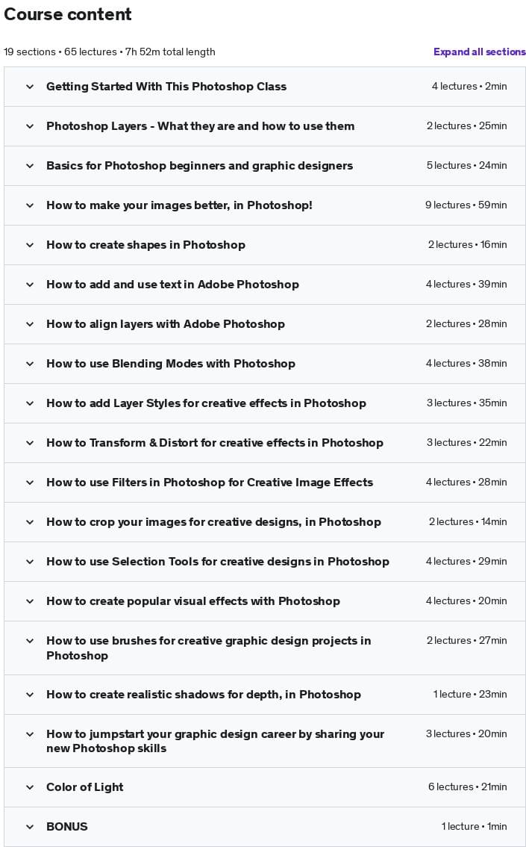
Task: Open the brushes for graphic design section
Action: pos(208,648)
